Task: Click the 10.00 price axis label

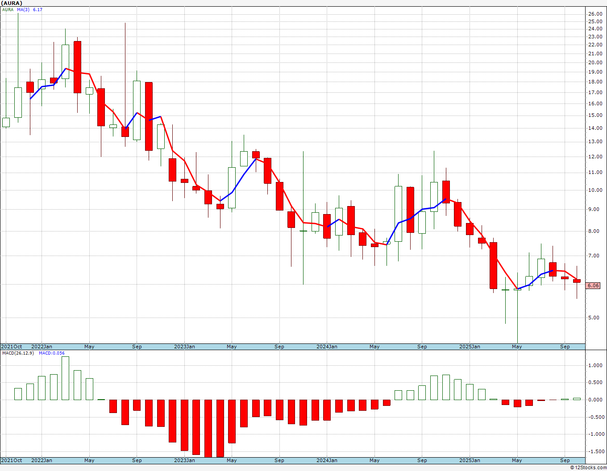Action: [595, 190]
